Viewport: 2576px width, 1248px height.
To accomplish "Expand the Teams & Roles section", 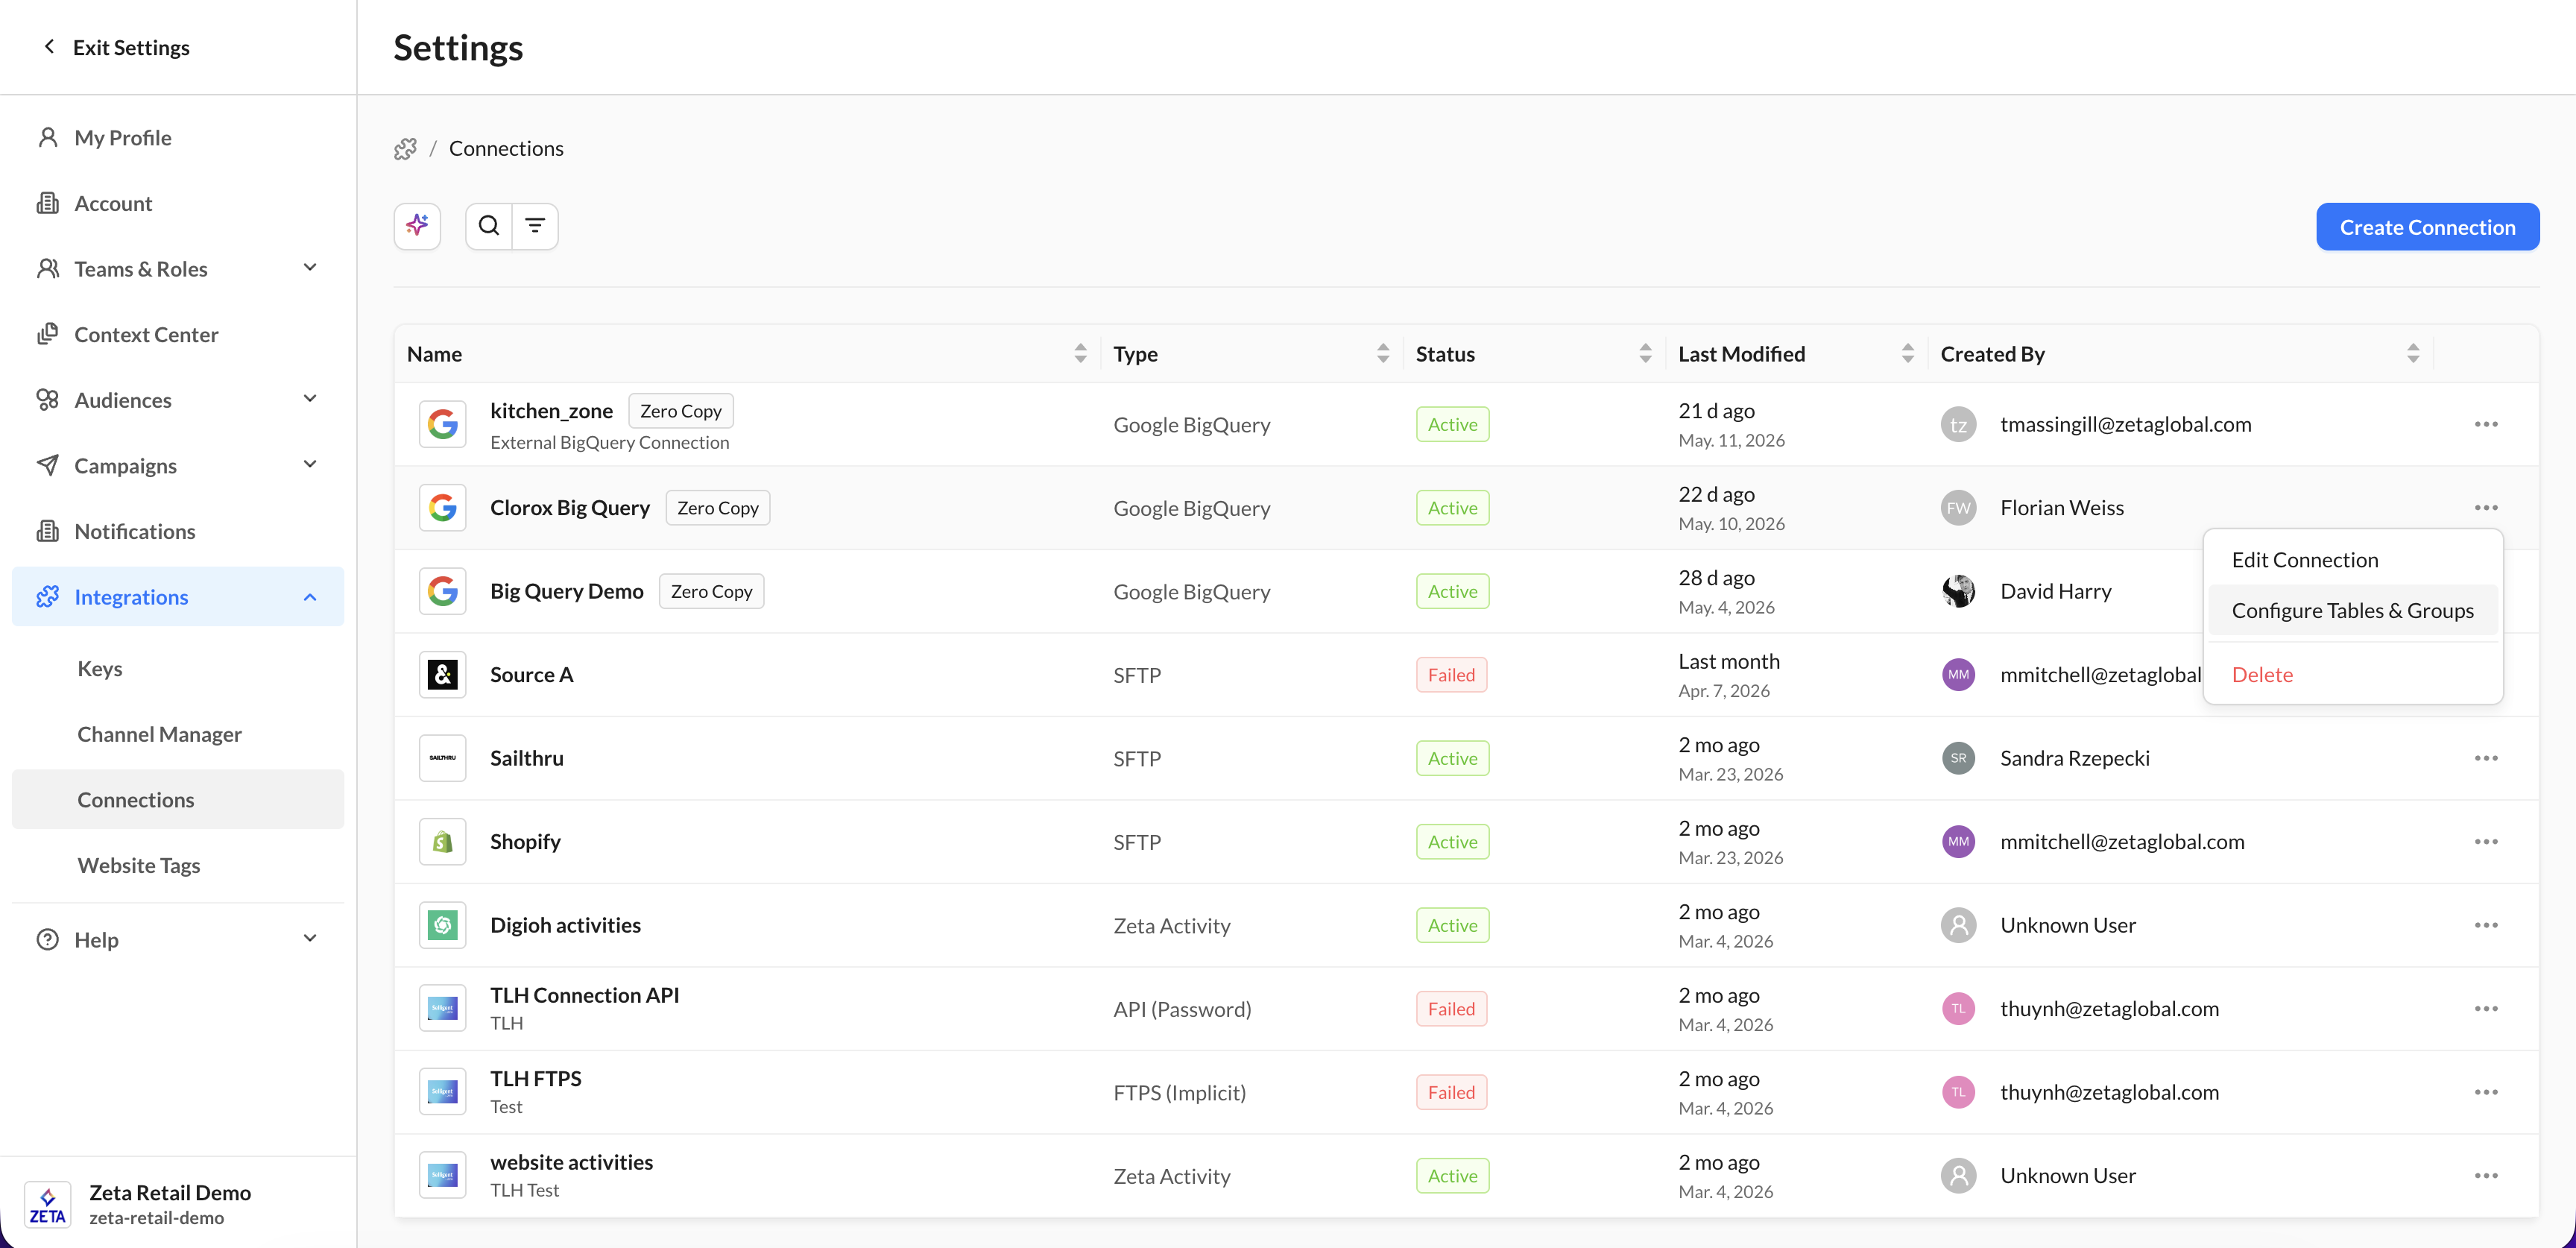I will pos(310,268).
